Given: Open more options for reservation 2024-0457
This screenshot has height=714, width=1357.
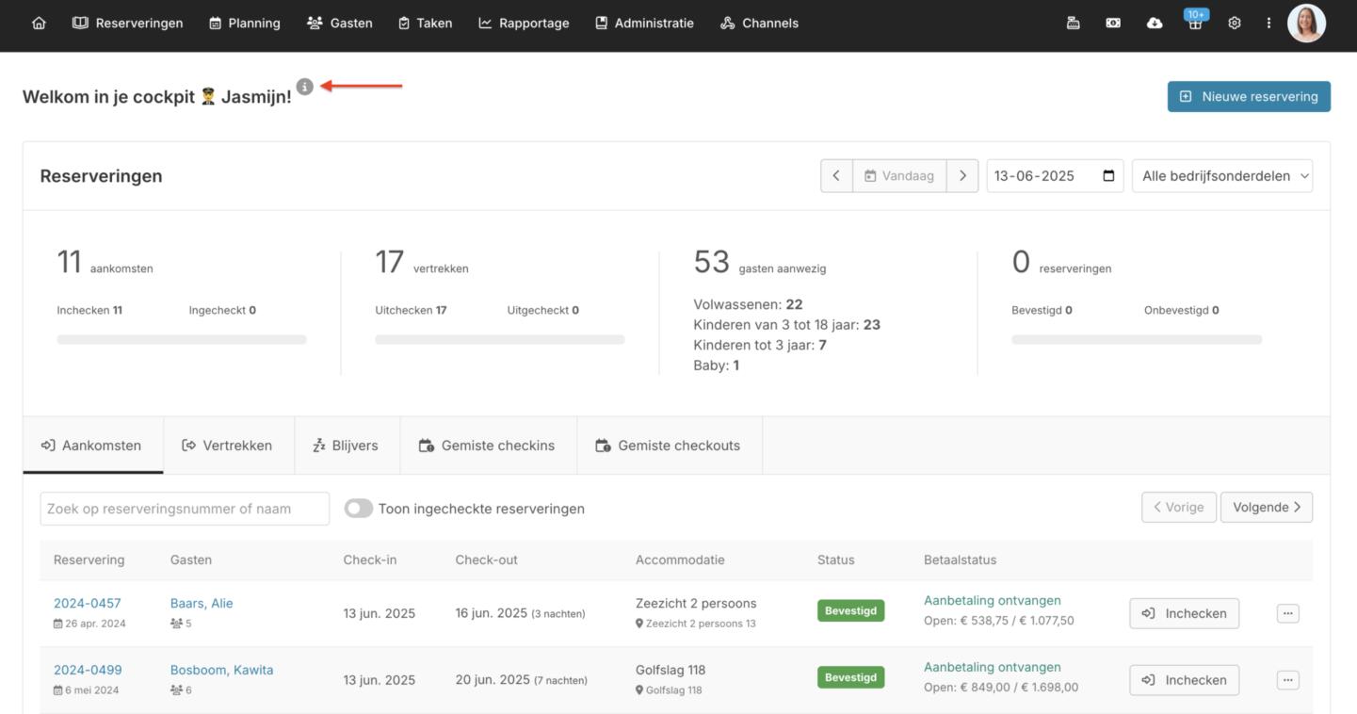Looking at the screenshot, I should pos(1287,613).
